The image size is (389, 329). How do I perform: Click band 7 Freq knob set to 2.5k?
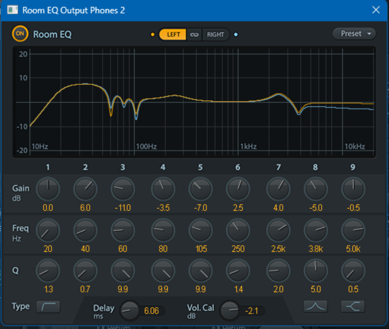[x=278, y=230]
